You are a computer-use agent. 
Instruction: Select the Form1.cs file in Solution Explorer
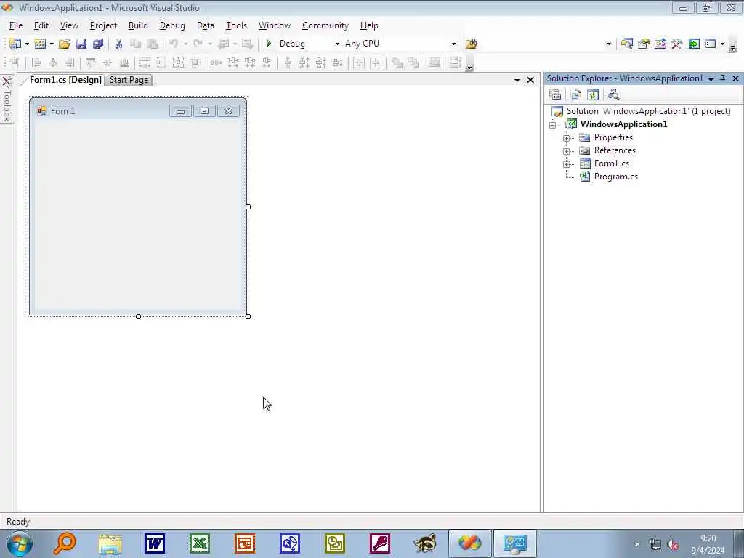612,163
